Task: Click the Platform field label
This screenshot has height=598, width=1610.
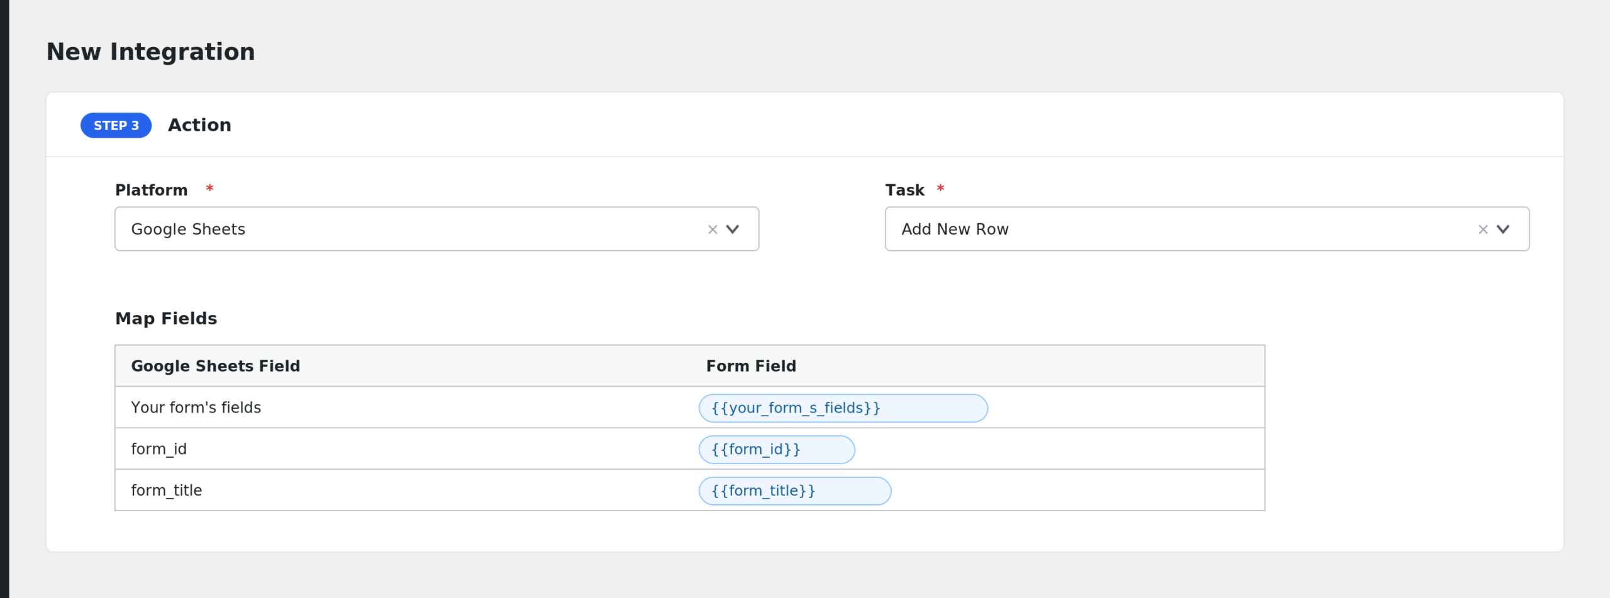Action: coord(152,190)
